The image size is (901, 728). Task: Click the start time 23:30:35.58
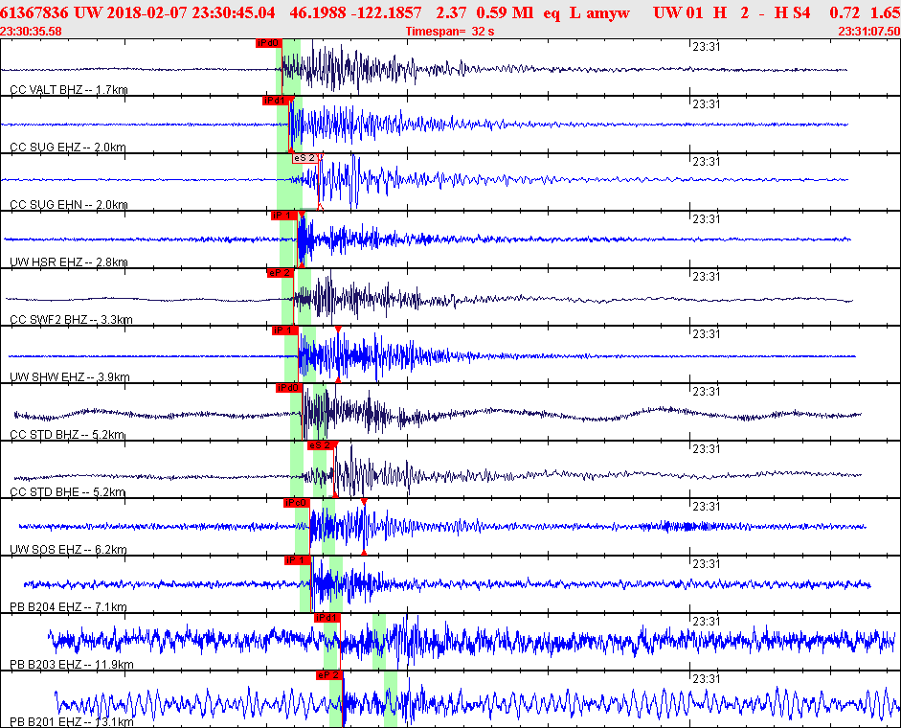[31, 31]
